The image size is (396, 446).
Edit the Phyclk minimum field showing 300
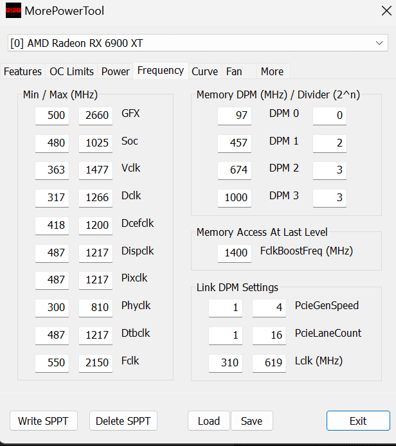52,307
